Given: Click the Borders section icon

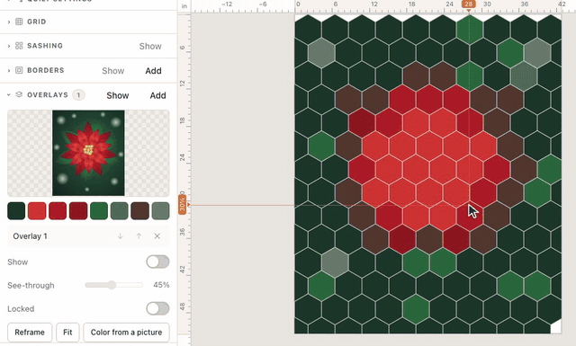Looking at the screenshot, I should 19,70.
